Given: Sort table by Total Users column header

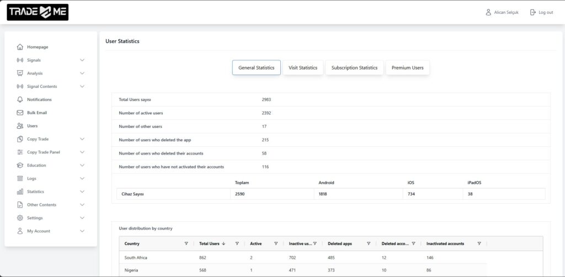Looking at the screenshot, I should point(209,243).
